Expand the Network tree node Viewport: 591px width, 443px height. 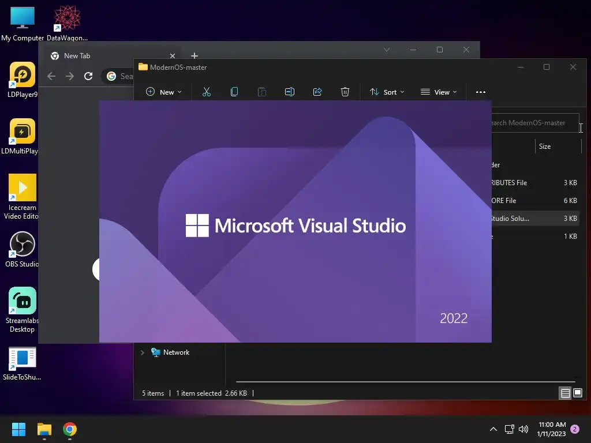click(x=142, y=352)
